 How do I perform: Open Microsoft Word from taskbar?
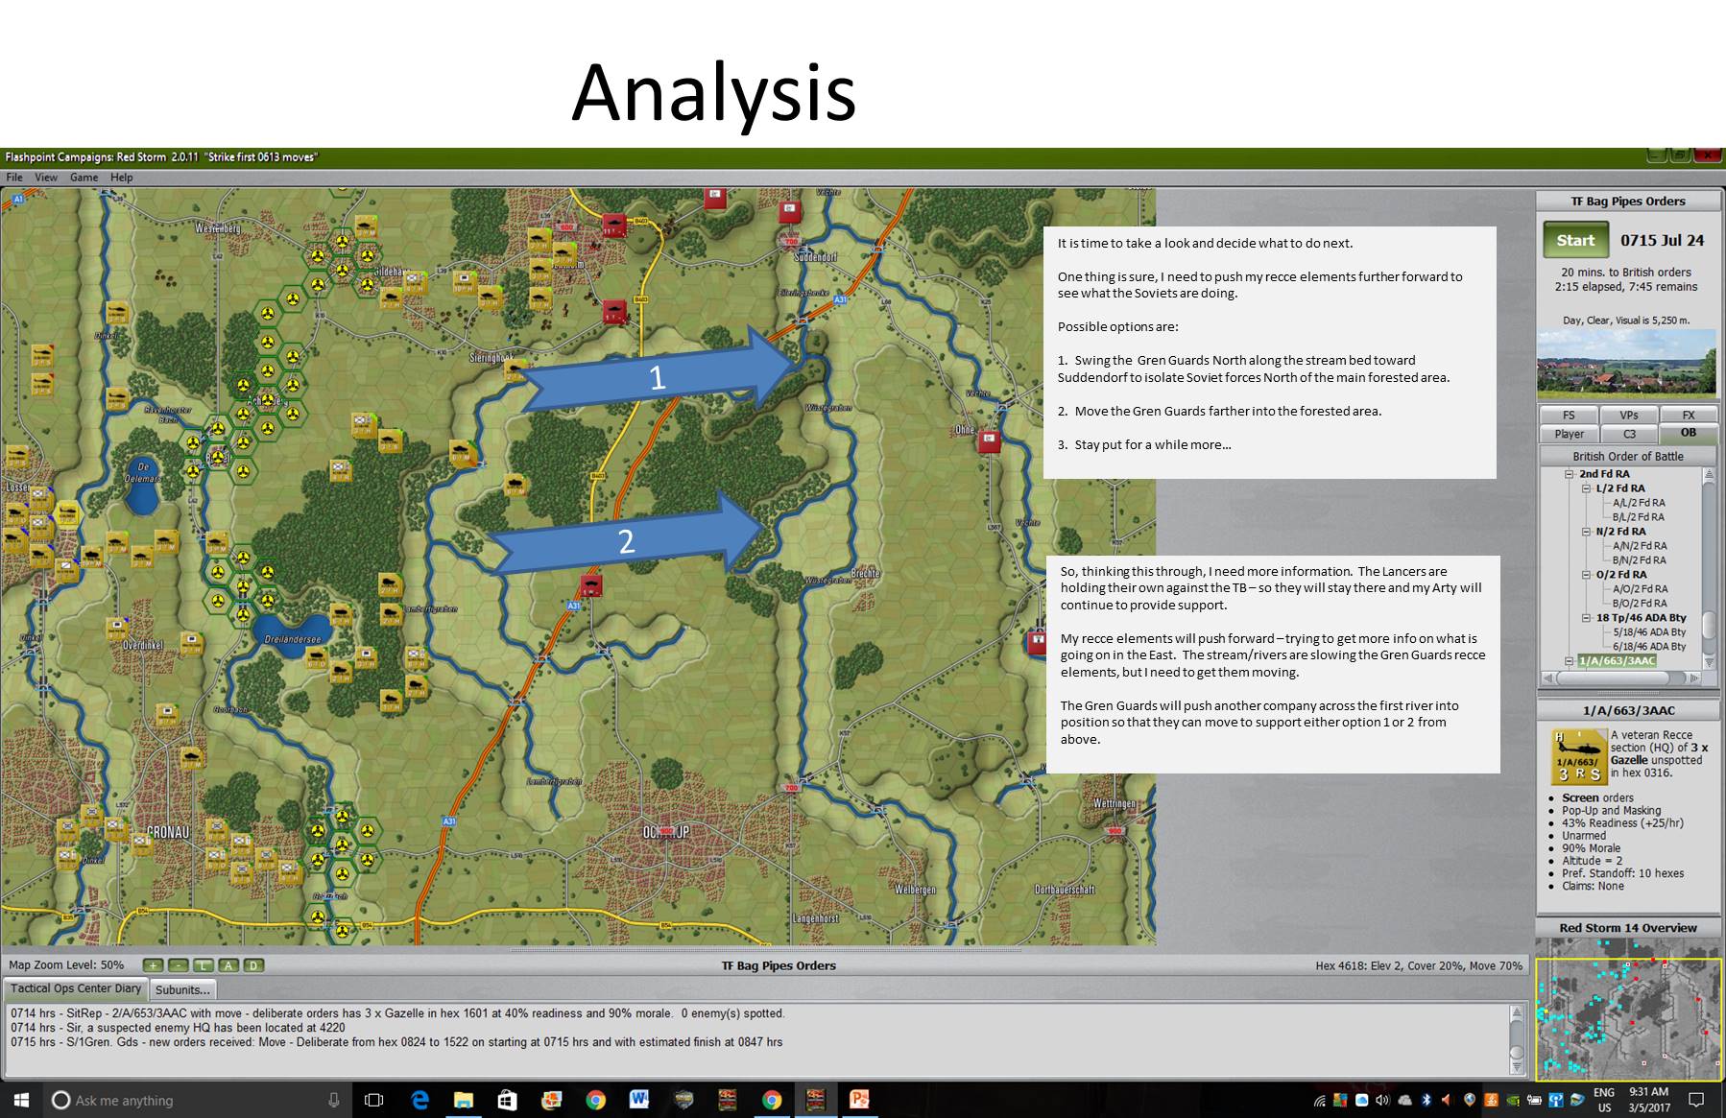[638, 1100]
